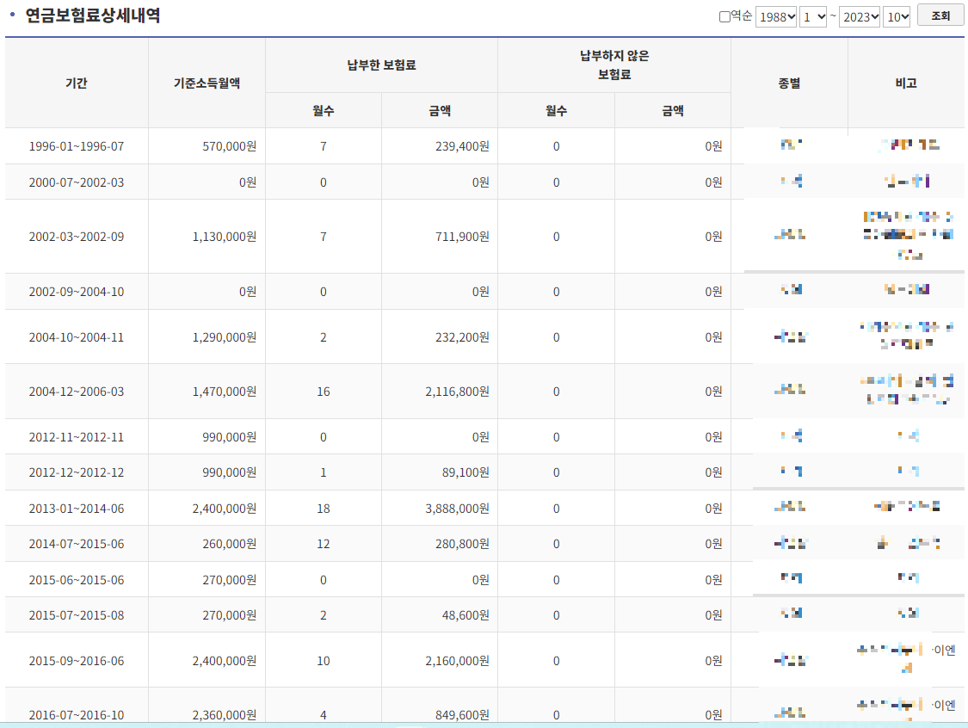Select the 종별 column header
The height and width of the screenshot is (728, 968).
coord(789,83)
